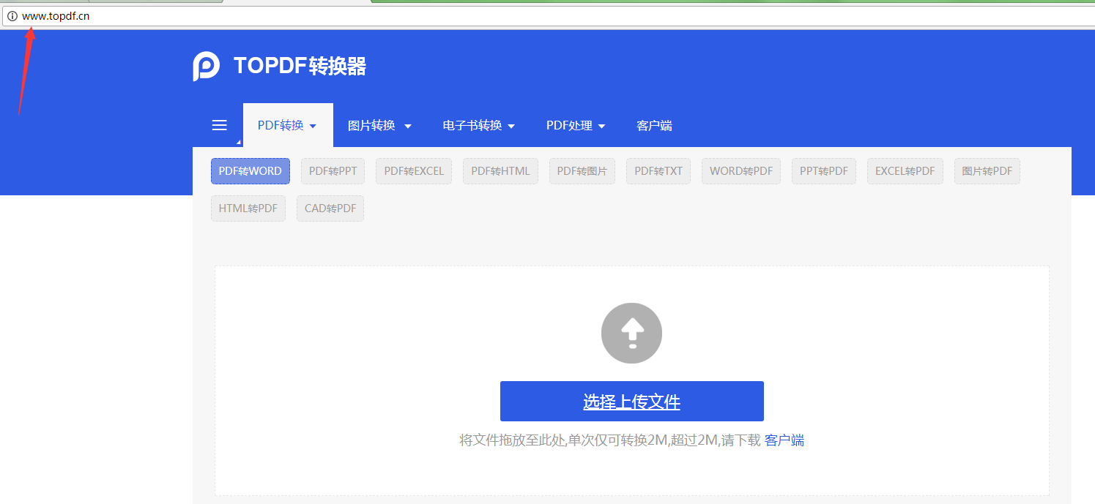Choose the CAD转PDF conversion
Viewport: 1095px width, 504px height.
[x=330, y=208]
